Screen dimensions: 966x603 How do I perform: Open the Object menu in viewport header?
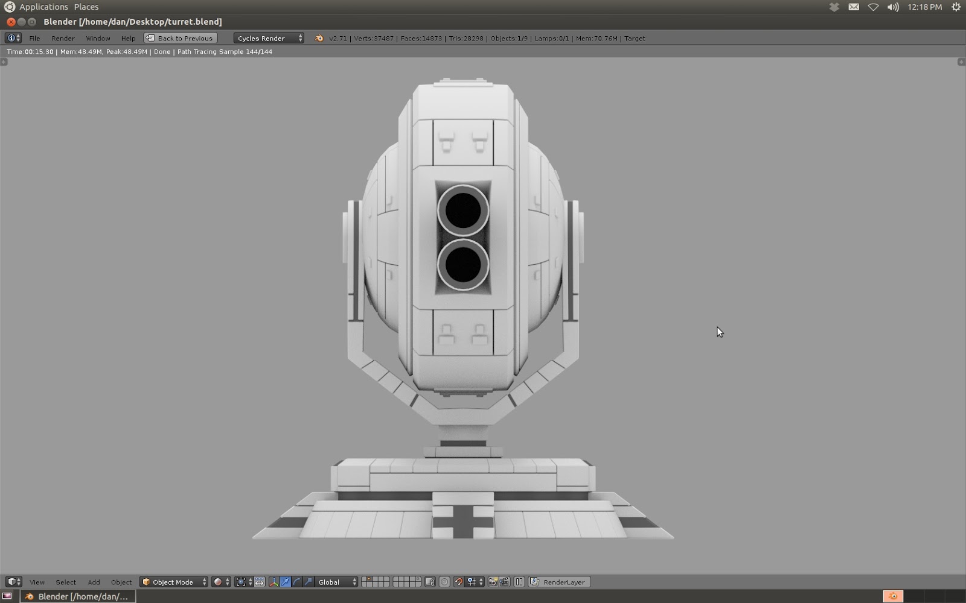121,582
